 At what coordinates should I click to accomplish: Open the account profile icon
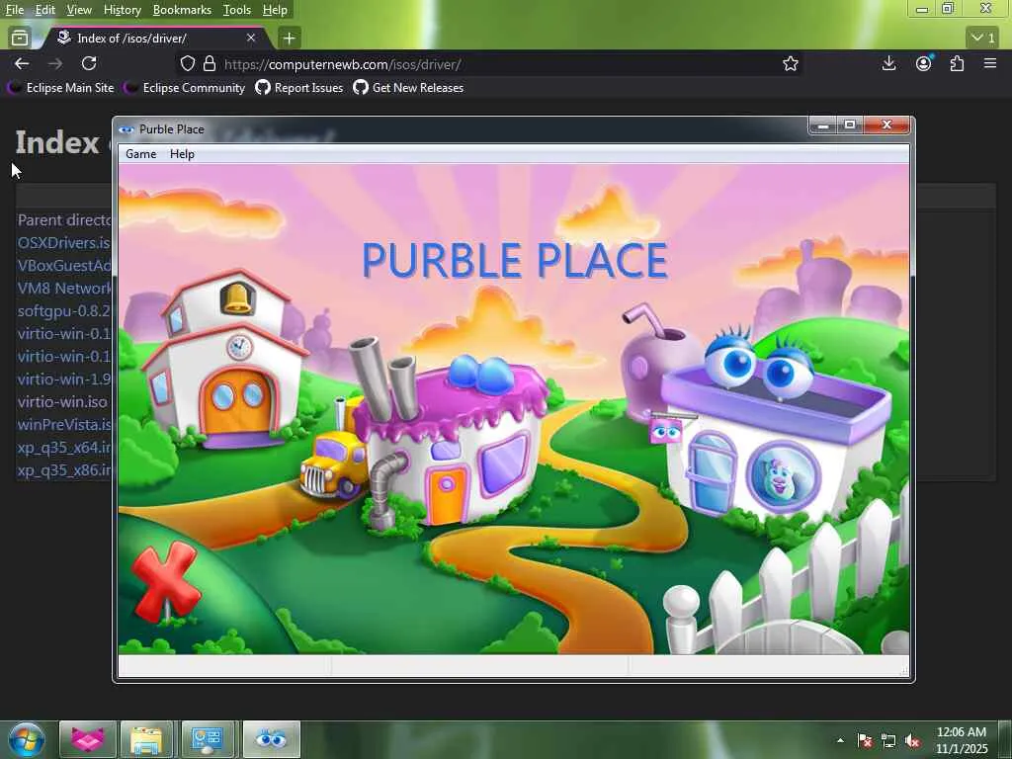pos(924,63)
